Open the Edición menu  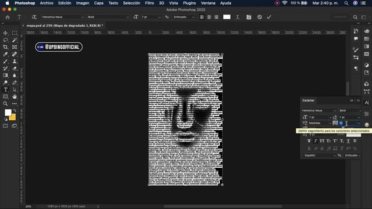click(65, 3)
